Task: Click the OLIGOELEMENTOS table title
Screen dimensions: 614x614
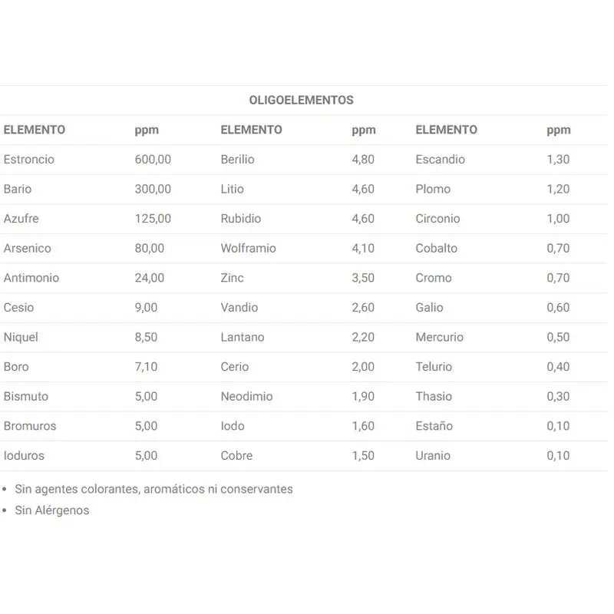Action: (301, 100)
